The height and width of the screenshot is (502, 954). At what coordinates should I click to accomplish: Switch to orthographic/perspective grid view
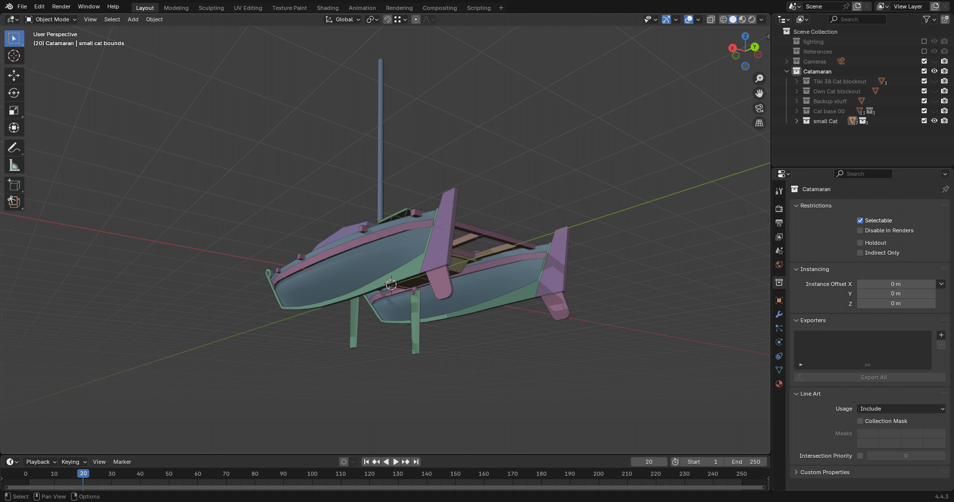[x=759, y=123]
